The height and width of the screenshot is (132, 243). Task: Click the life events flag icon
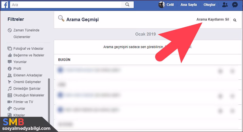pyautogui.click(x=10, y=82)
